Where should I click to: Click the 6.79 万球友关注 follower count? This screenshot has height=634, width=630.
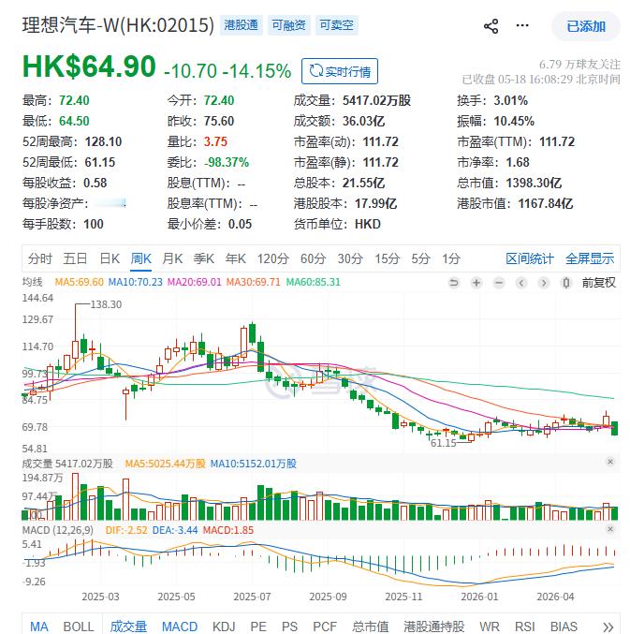(x=579, y=65)
